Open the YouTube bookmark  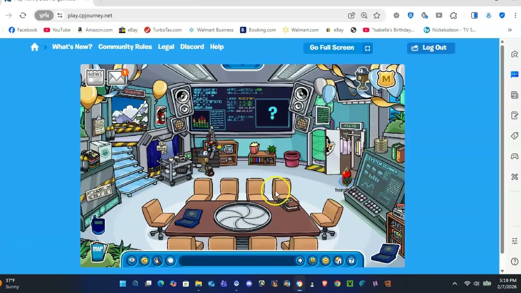pos(57,30)
